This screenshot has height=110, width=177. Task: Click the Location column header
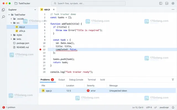[x=70, y=86]
